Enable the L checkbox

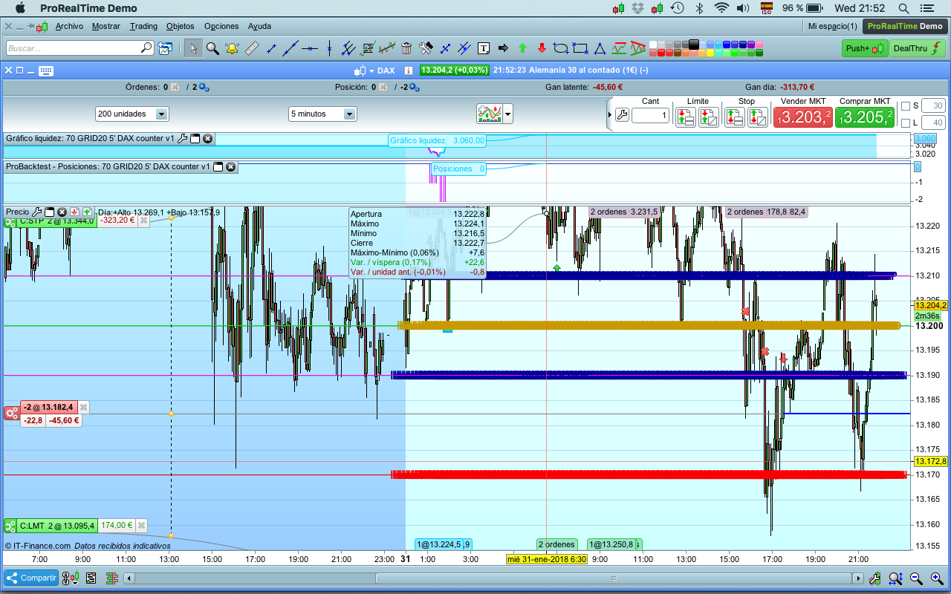(x=905, y=123)
